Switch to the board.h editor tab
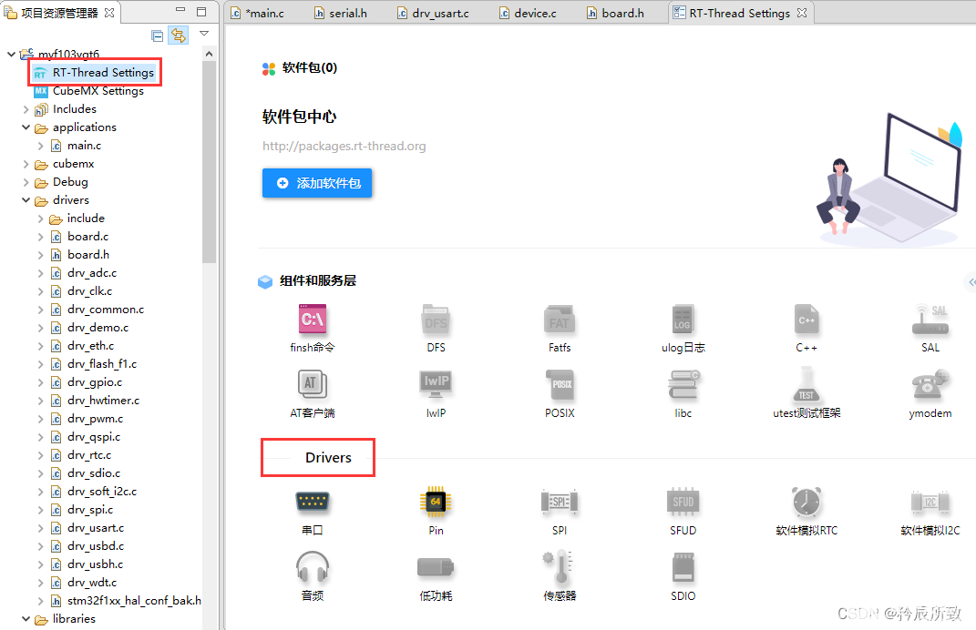 [x=616, y=13]
